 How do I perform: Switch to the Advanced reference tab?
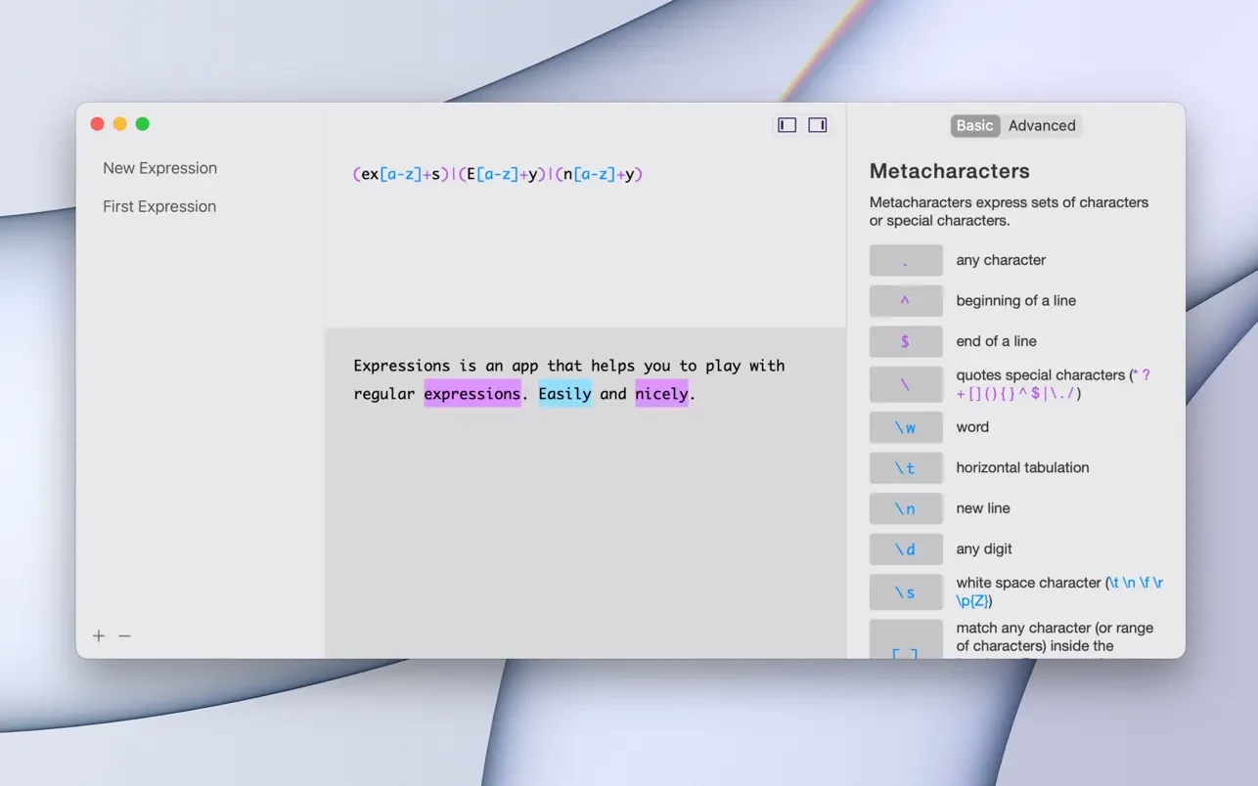coord(1041,125)
